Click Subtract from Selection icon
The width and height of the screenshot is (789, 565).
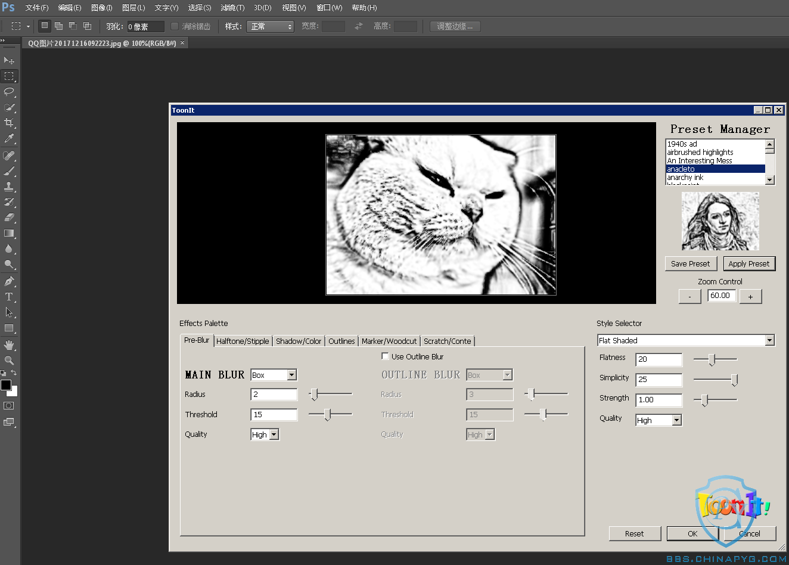point(73,26)
